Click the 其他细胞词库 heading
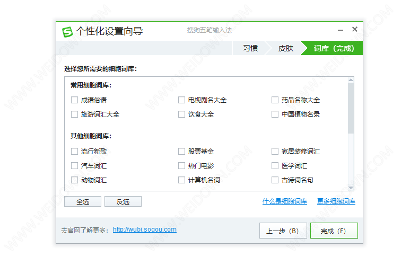Viewport: 419px width, 265px height. [x=91, y=136]
